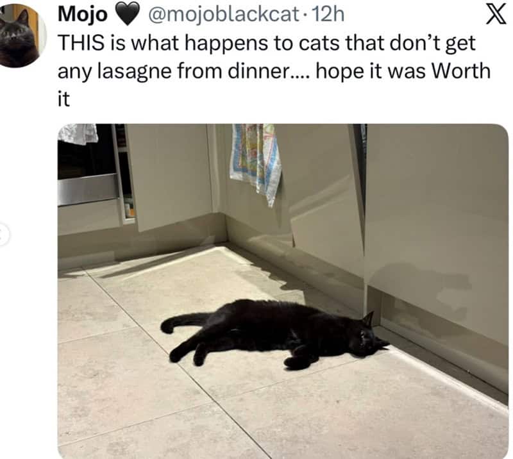Click the black heart emoji beside Mojo

(x=128, y=15)
